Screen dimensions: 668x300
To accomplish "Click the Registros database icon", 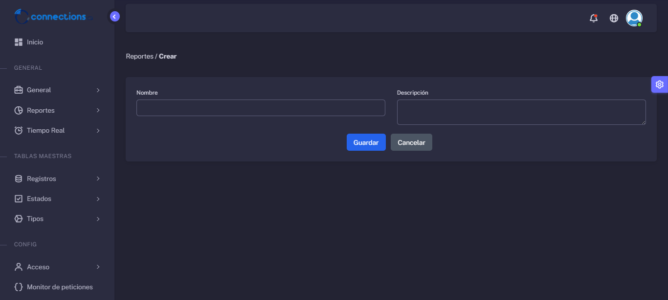I will click(19, 179).
